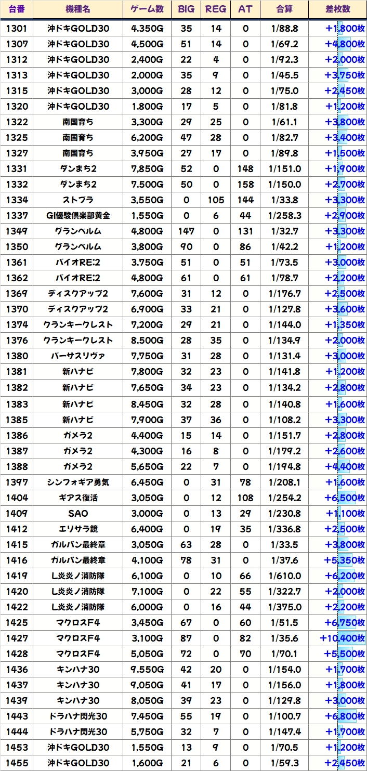Viewport: 367px width, 771px height.
Task: Select the ストブラ machine name
Action: 78,200
